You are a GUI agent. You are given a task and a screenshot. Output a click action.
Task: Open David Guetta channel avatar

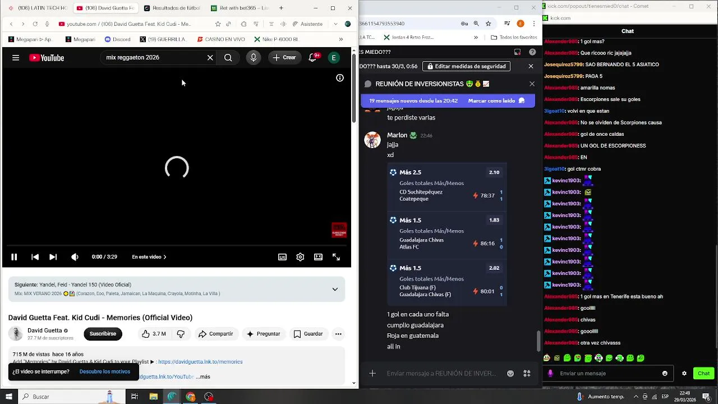pos(16,333)
